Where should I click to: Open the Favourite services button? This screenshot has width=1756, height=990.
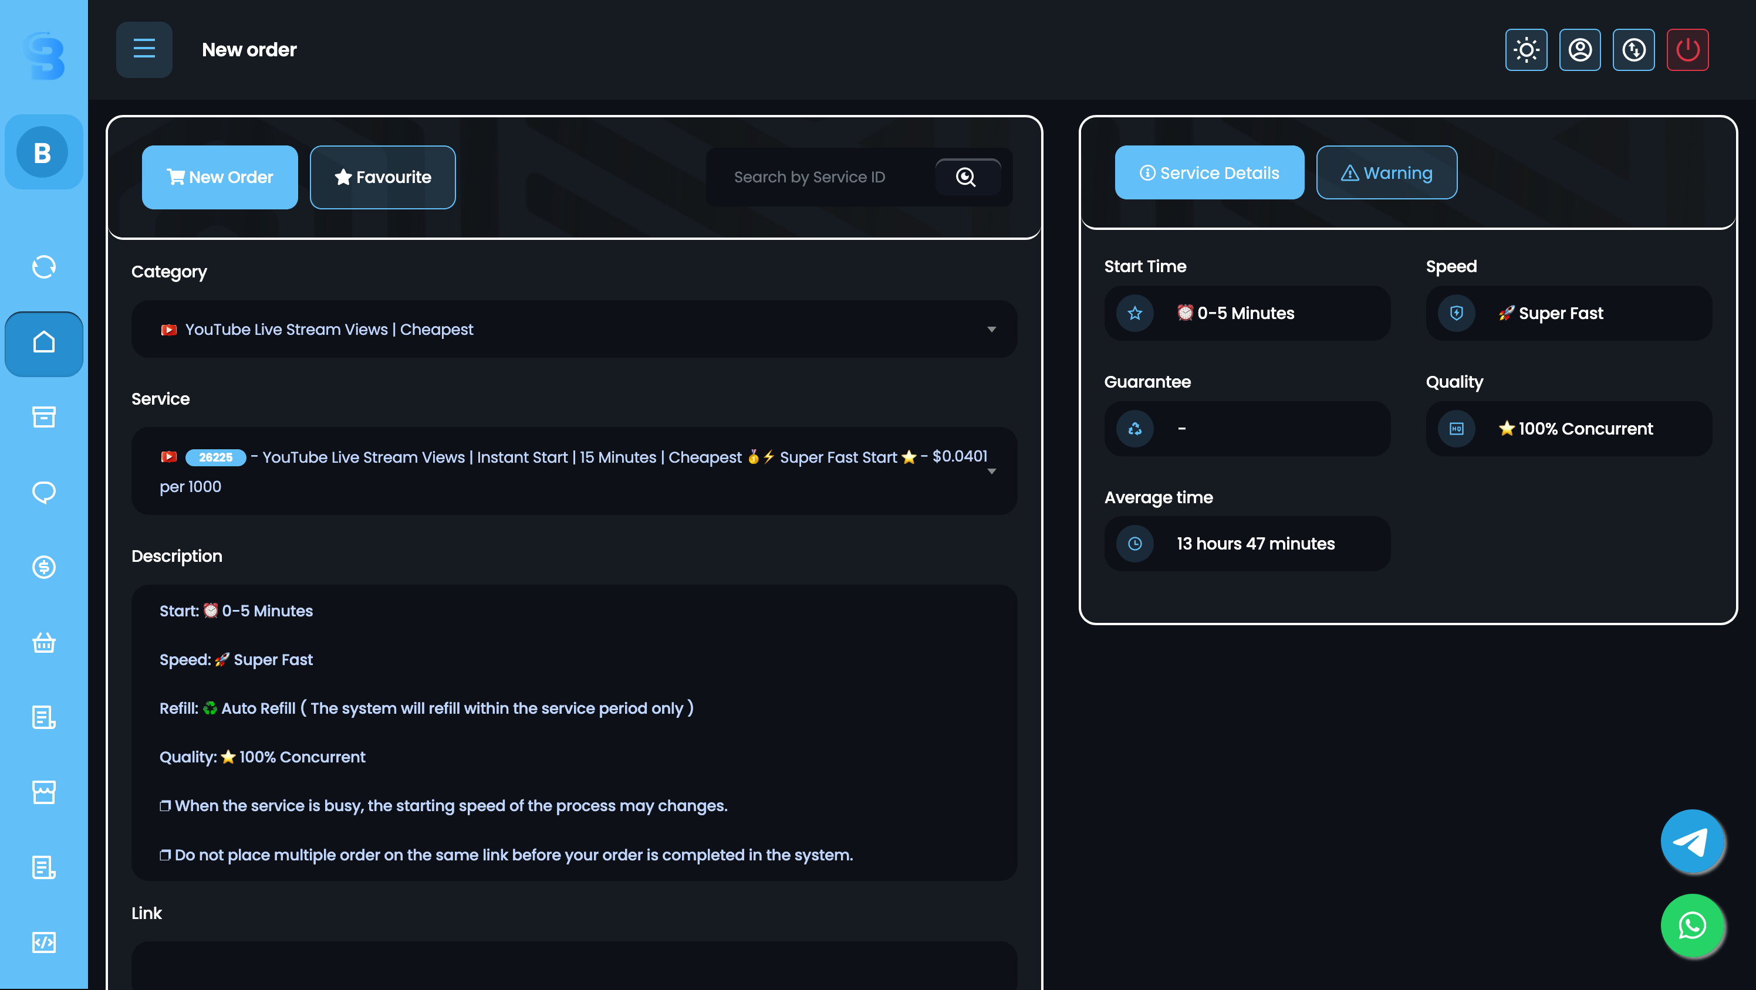pos(383,177)
